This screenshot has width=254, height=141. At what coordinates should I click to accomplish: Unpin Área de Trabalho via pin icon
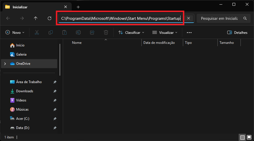(x=55, y=82)
